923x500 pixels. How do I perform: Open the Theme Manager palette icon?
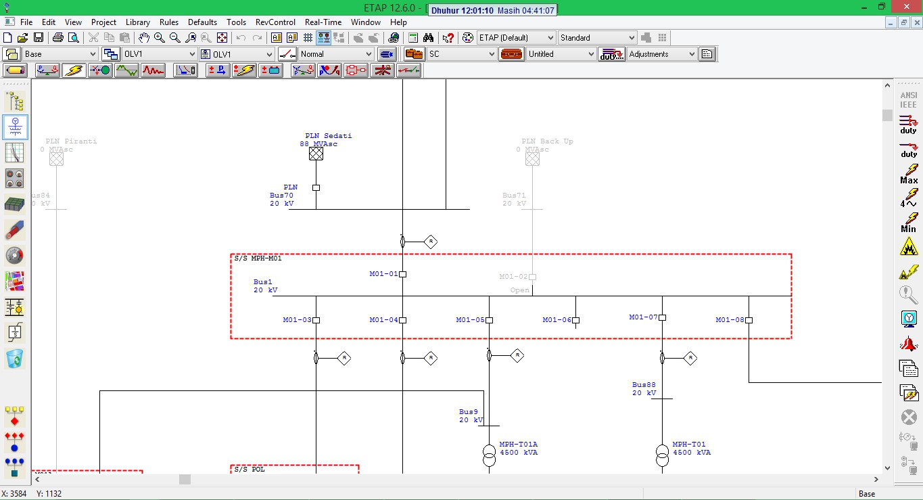pos(467,38)
